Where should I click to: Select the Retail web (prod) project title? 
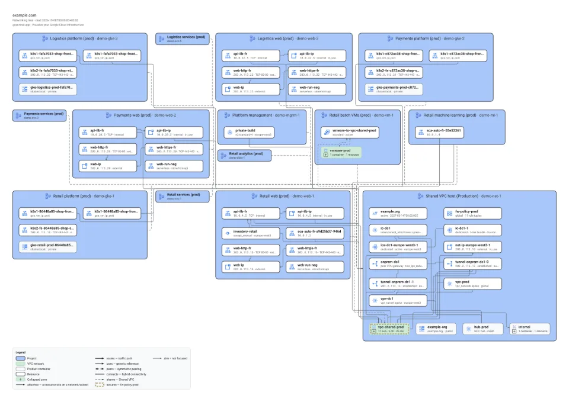point(287,196)
